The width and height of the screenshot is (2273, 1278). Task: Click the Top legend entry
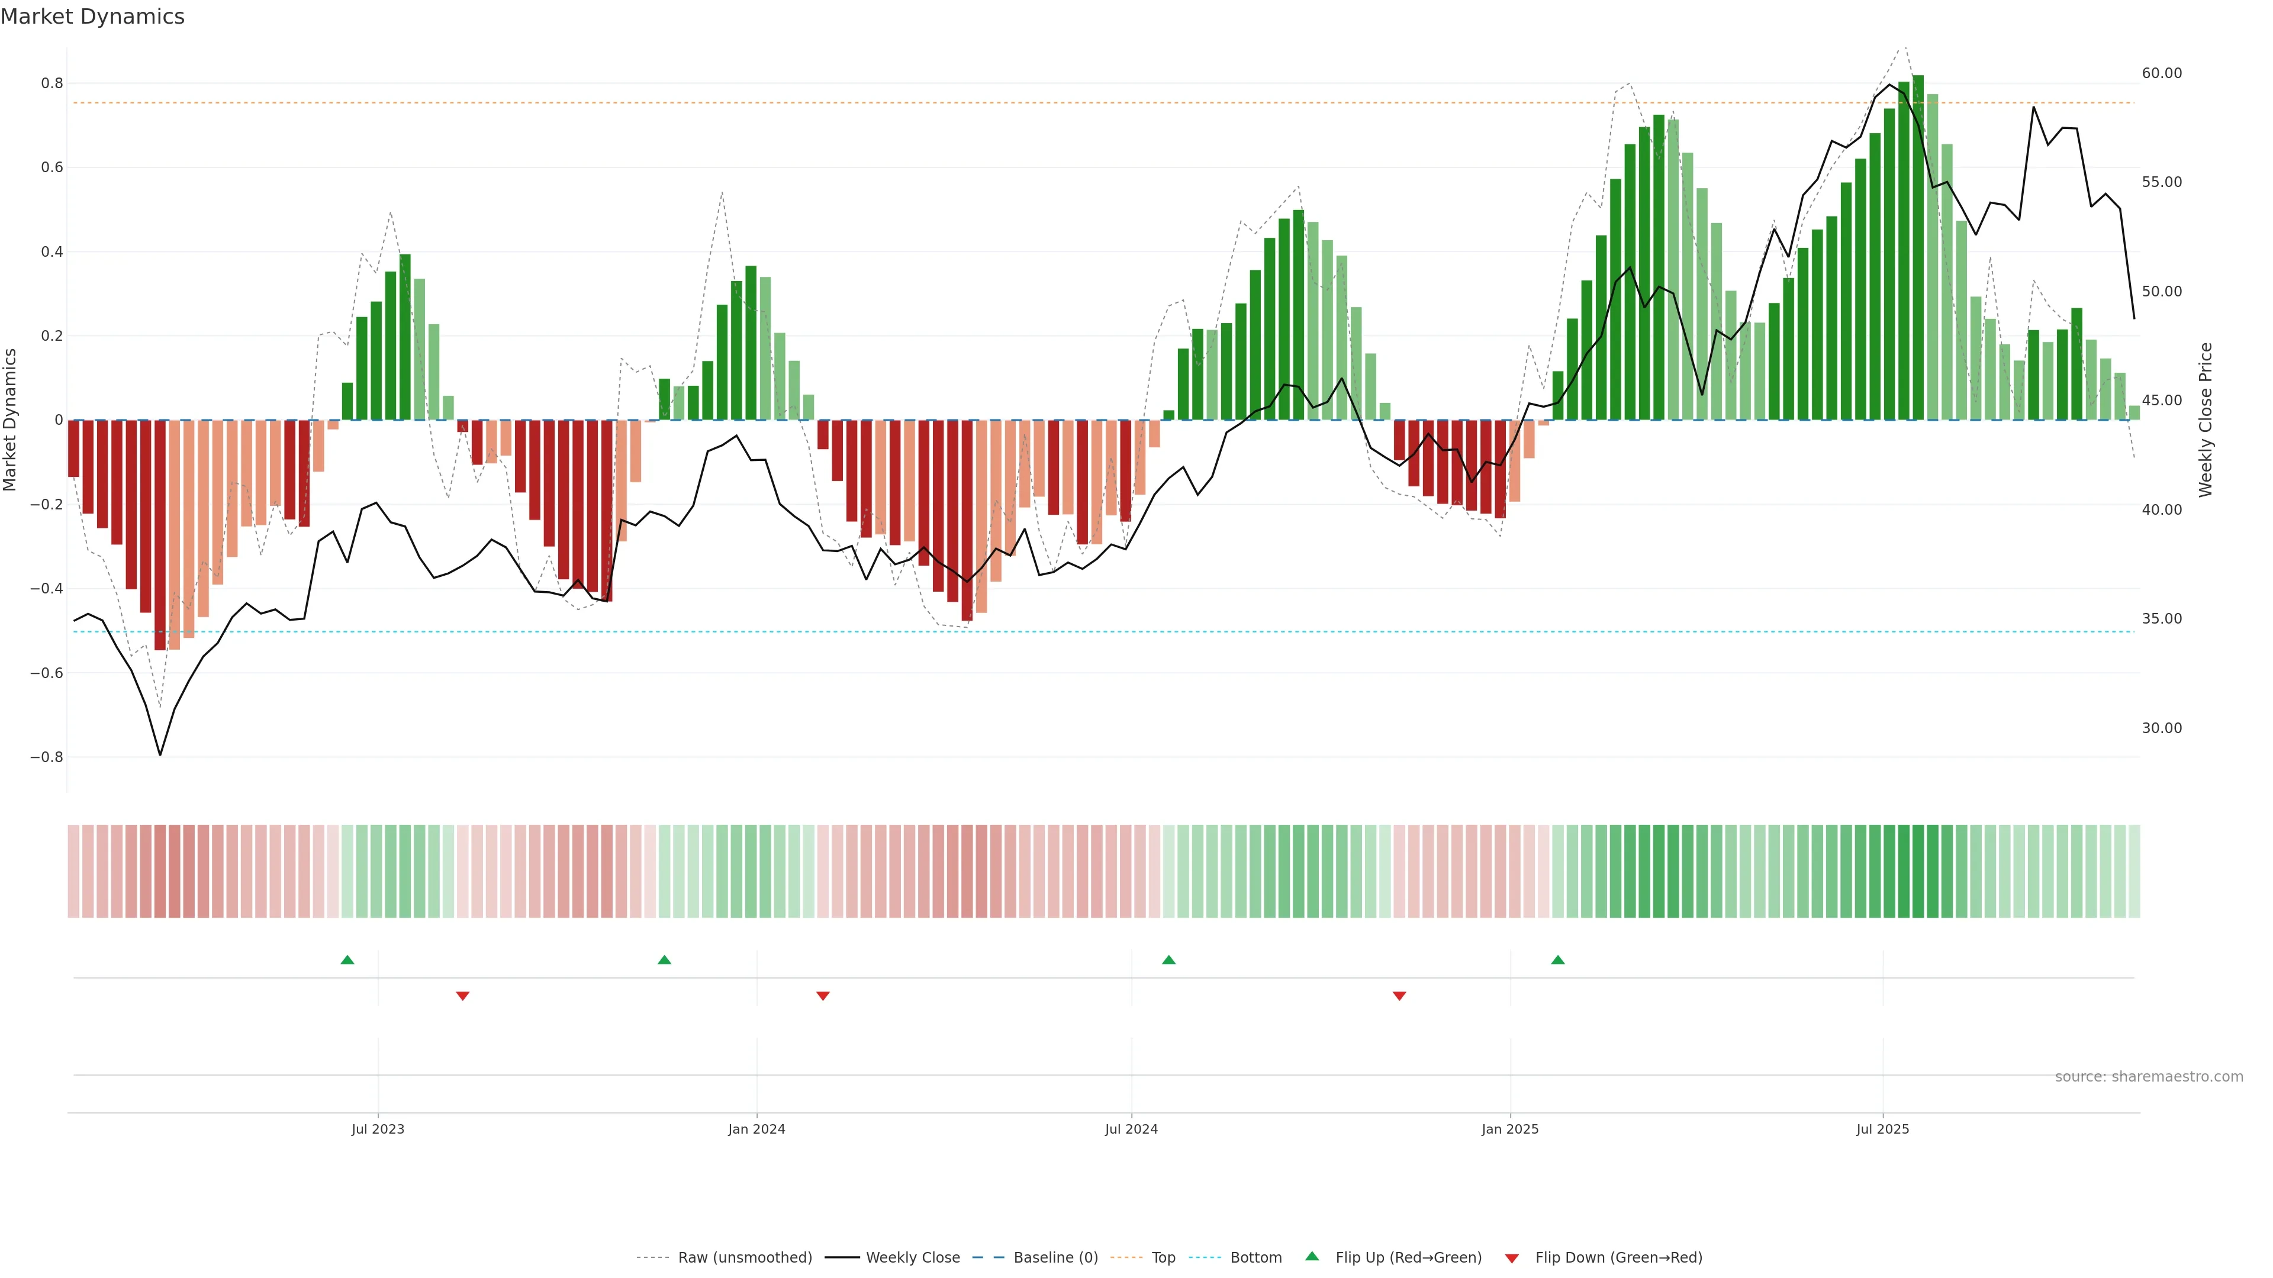pos(1163,1258)
